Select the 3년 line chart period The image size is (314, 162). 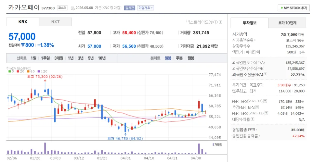(x=81, y=58)
